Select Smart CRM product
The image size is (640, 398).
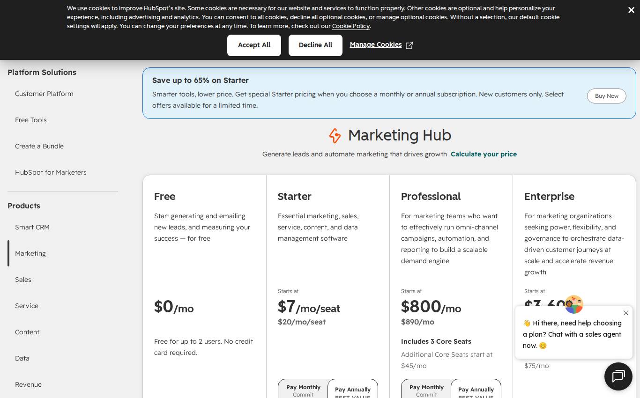32,227
